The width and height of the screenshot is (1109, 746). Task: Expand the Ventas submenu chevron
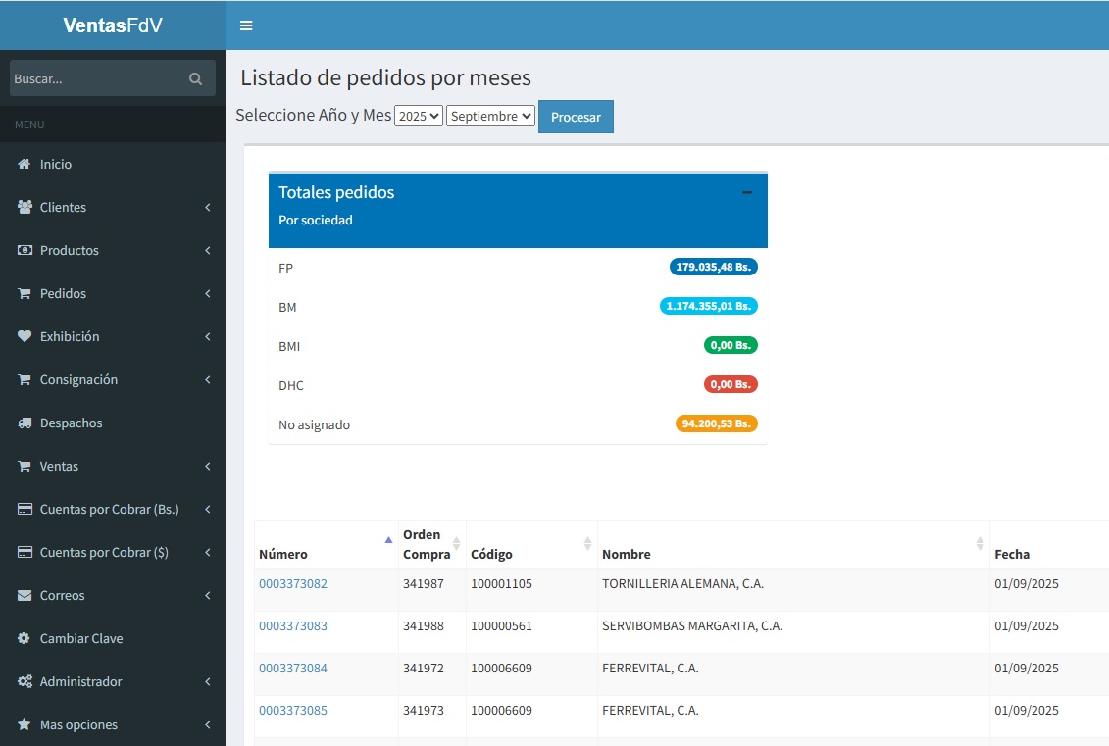coord(208,466)
